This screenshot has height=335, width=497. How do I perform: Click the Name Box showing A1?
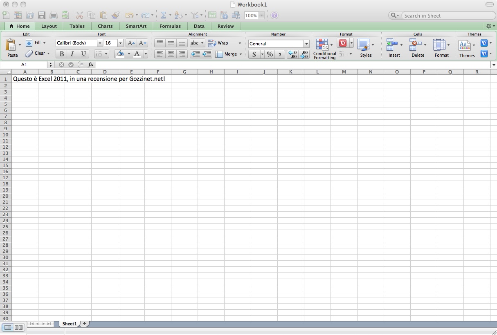[x=24, y=65]
